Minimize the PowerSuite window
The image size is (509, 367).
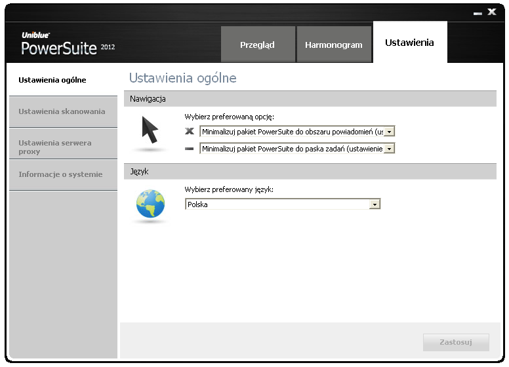[x=478, y=13]
